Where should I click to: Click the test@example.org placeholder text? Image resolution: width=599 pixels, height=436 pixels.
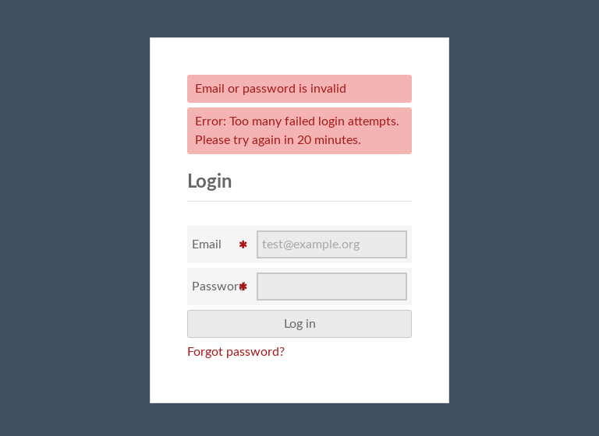310,244
